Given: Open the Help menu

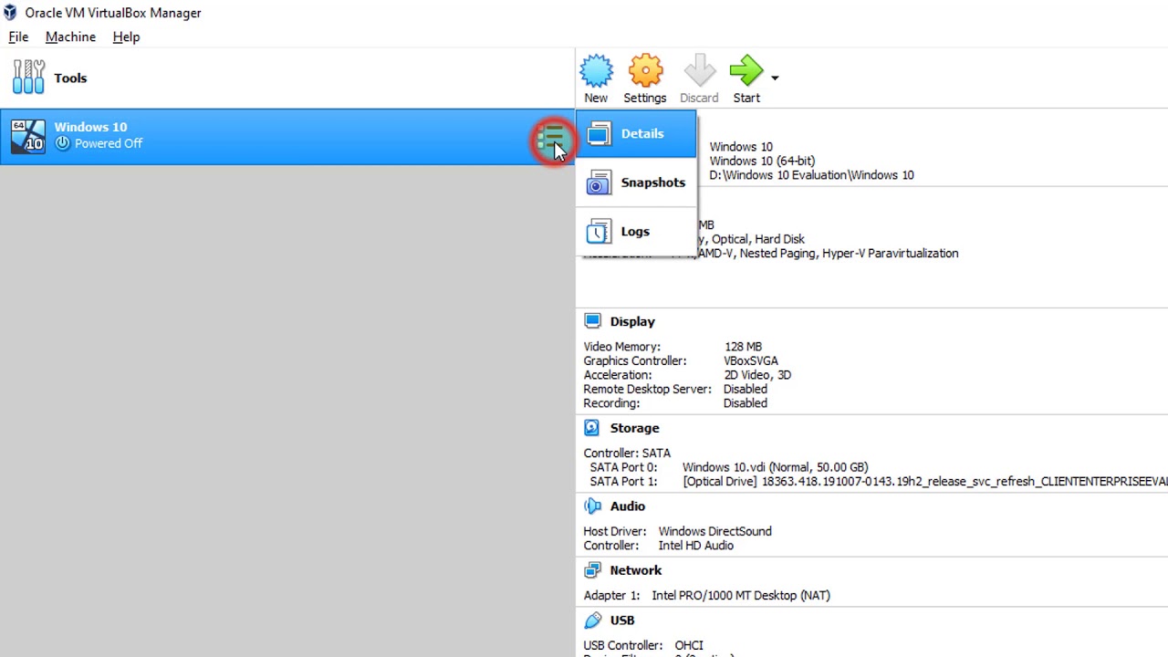Looking at the screenshot, I should click(x=126, y=37).
